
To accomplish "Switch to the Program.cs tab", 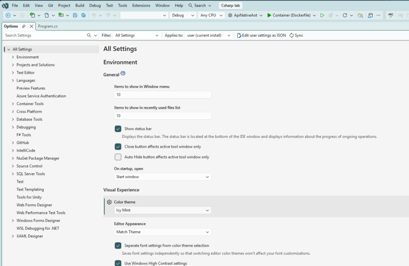I will [x=48, y=27].
